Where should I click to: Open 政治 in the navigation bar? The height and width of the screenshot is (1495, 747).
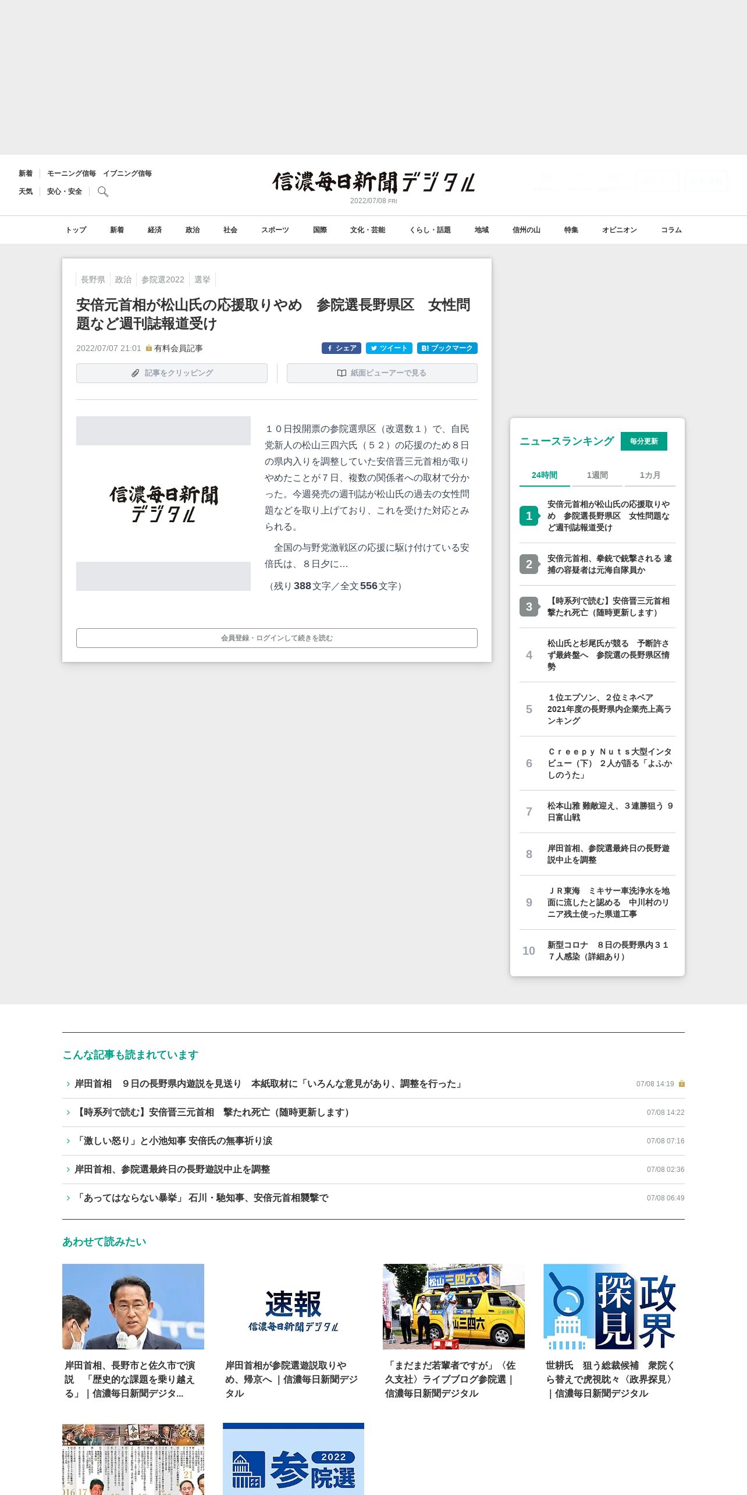click(x=193, y=230)
